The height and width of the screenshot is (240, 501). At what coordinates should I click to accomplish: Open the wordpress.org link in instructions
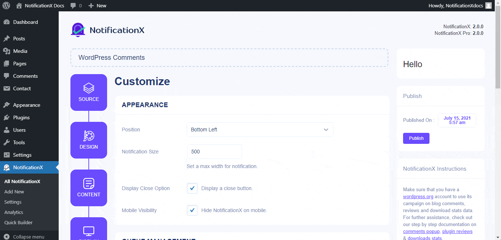[418, 197]
